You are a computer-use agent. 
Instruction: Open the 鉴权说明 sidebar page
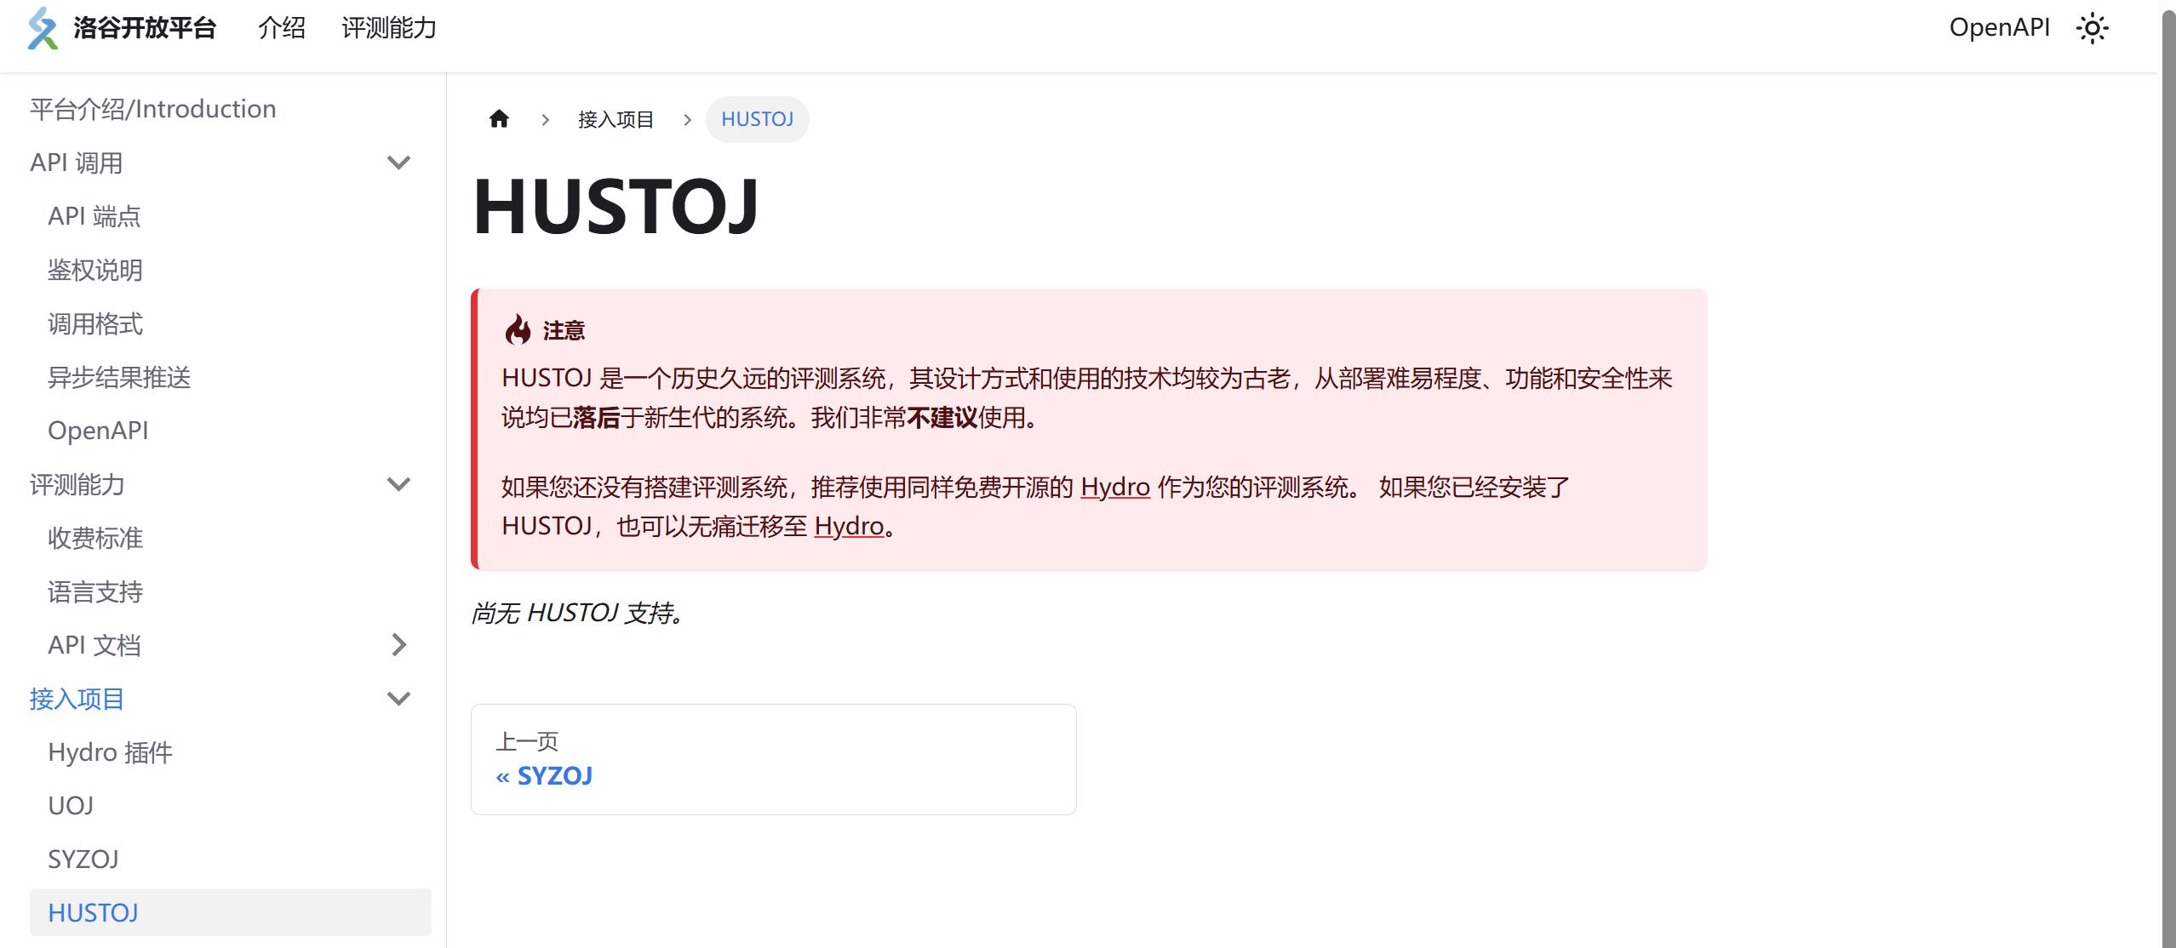(x=95, y=270)
